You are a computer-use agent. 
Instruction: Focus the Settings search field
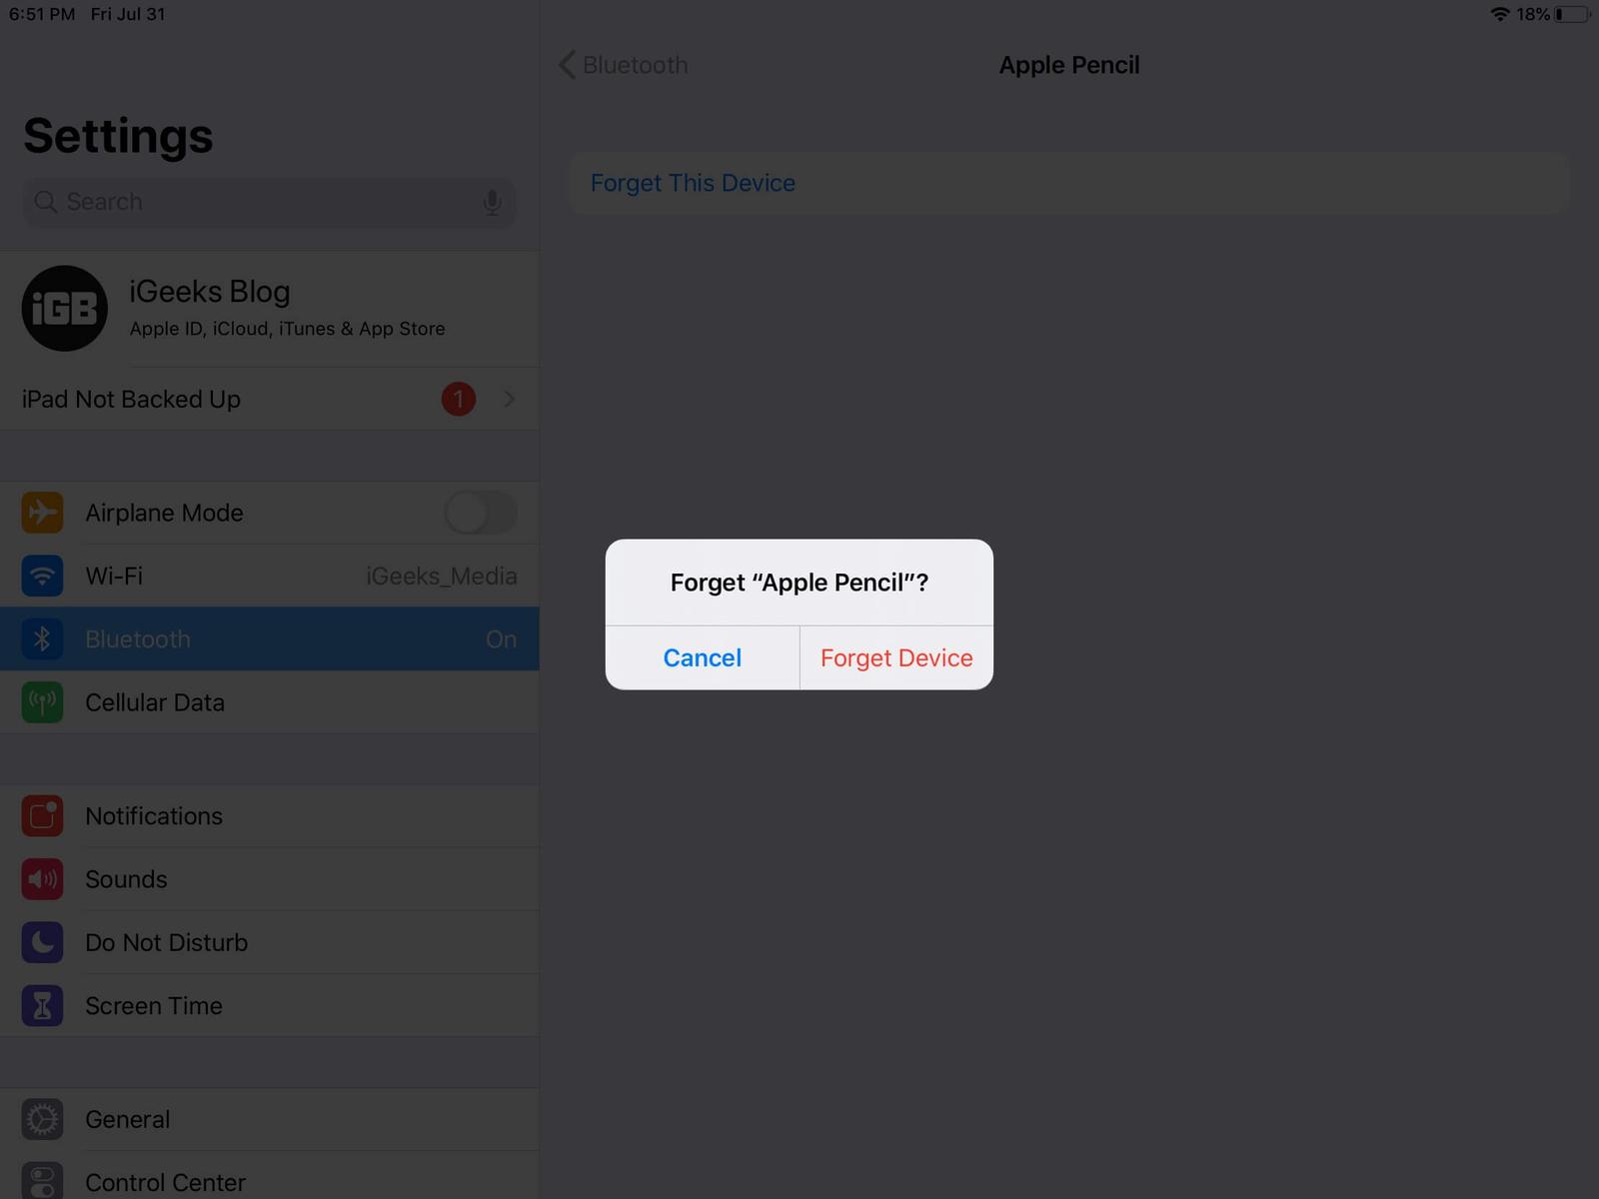pos(269,202)
